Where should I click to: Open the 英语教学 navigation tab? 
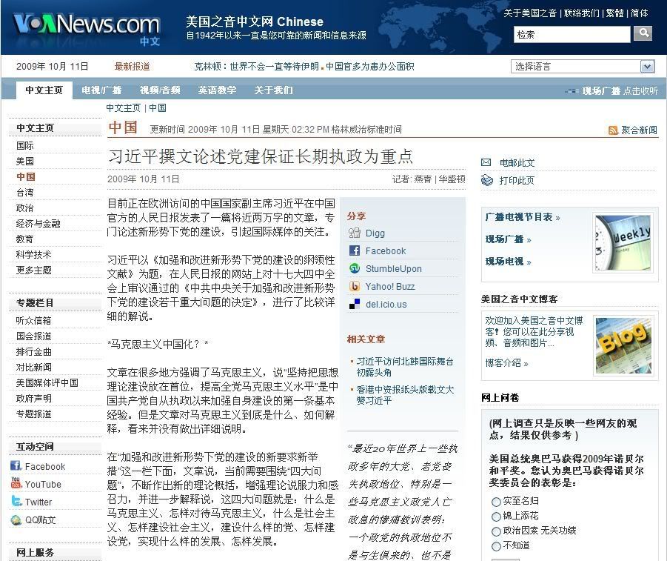(x=217, y=90)
